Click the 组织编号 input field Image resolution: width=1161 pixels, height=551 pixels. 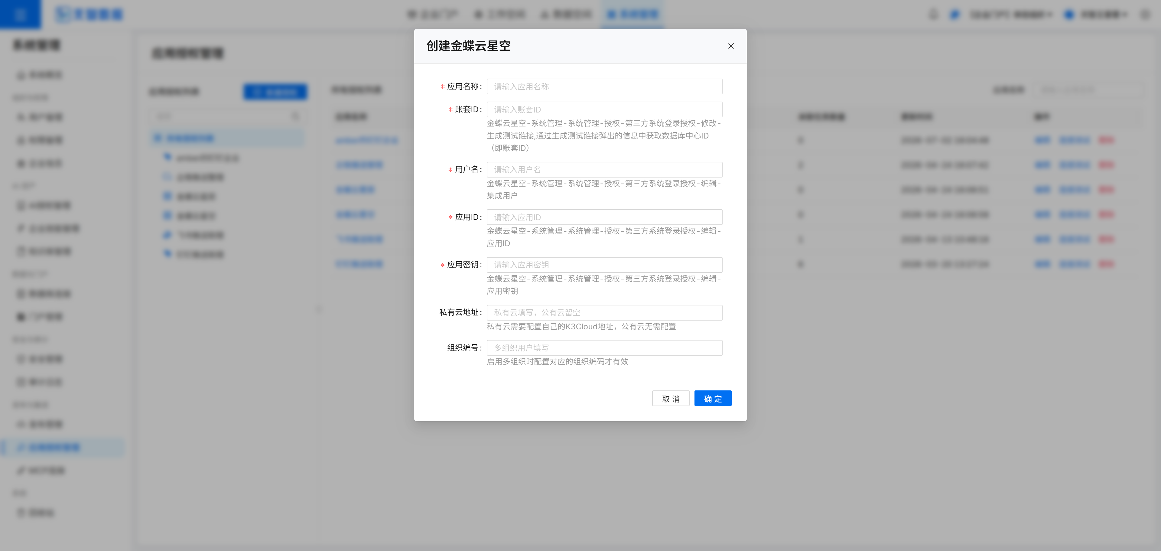tap(604, 348)
